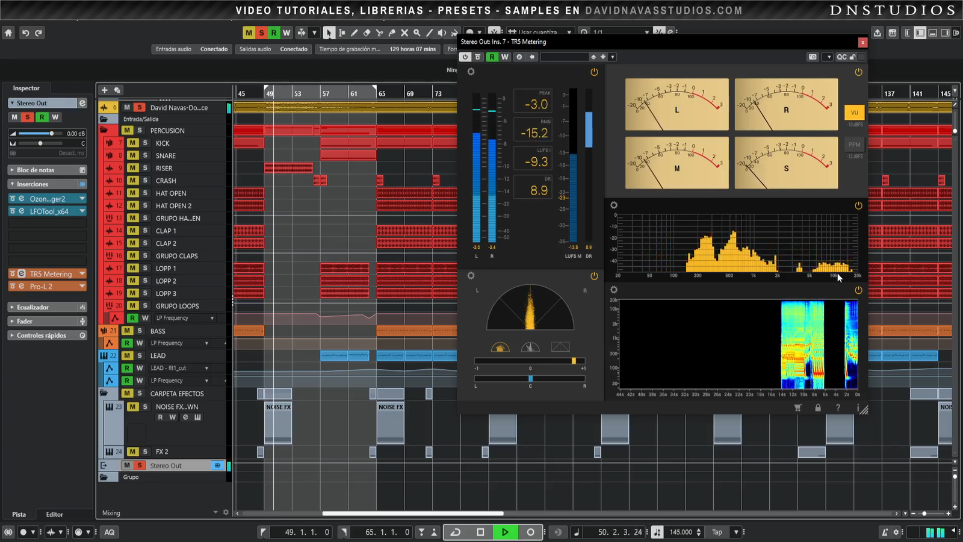Viewport: 963px width, 542px height.
Task: Select the Eraser tool in toolbar
Action: click(x=367, y=33)
